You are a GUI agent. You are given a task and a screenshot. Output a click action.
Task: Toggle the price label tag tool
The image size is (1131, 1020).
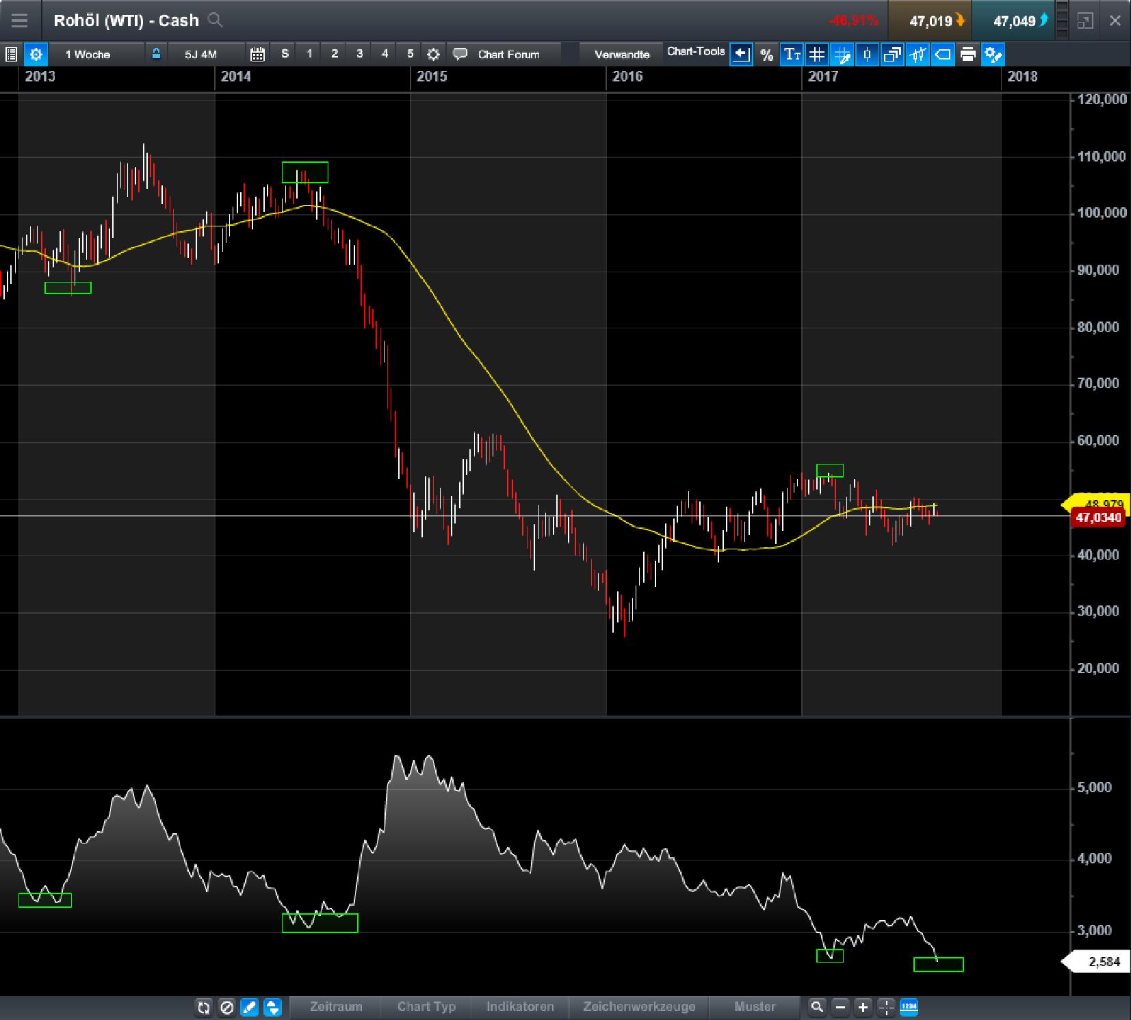pyautogui.click(x=943, y=54)
